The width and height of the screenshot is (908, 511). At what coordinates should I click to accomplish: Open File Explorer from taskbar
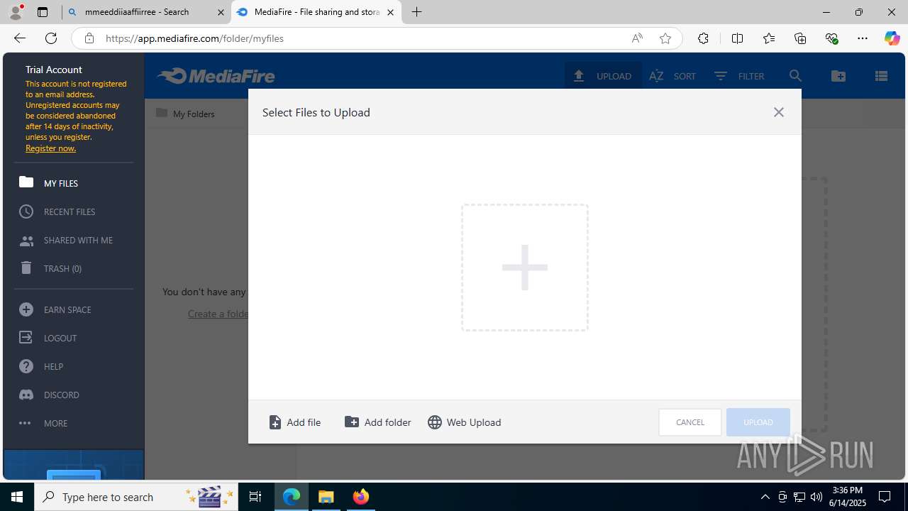coord(326,497)
